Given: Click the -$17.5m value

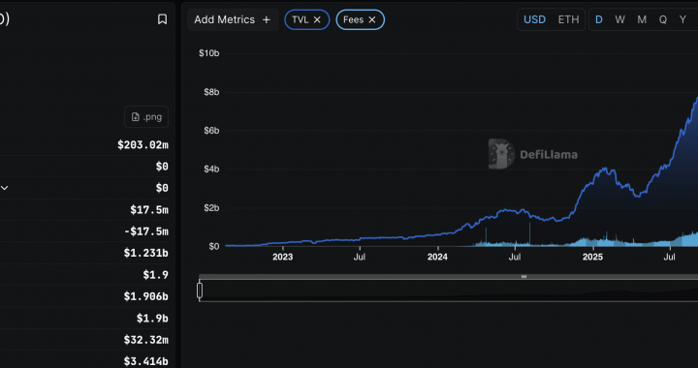Looking at the screenshot, I should pyautogui.click(x=146, y=231).
